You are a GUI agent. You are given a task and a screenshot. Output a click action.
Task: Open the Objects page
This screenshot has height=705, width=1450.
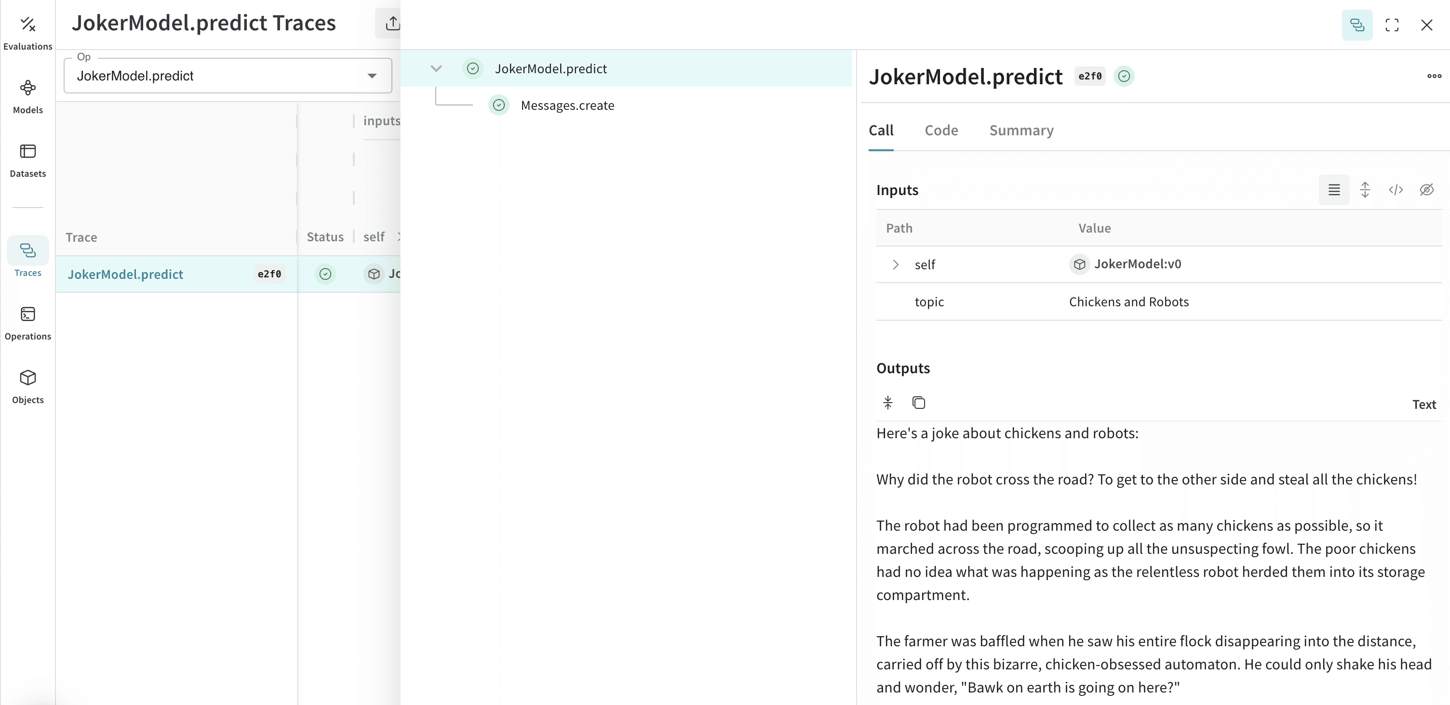pos(27,387)
